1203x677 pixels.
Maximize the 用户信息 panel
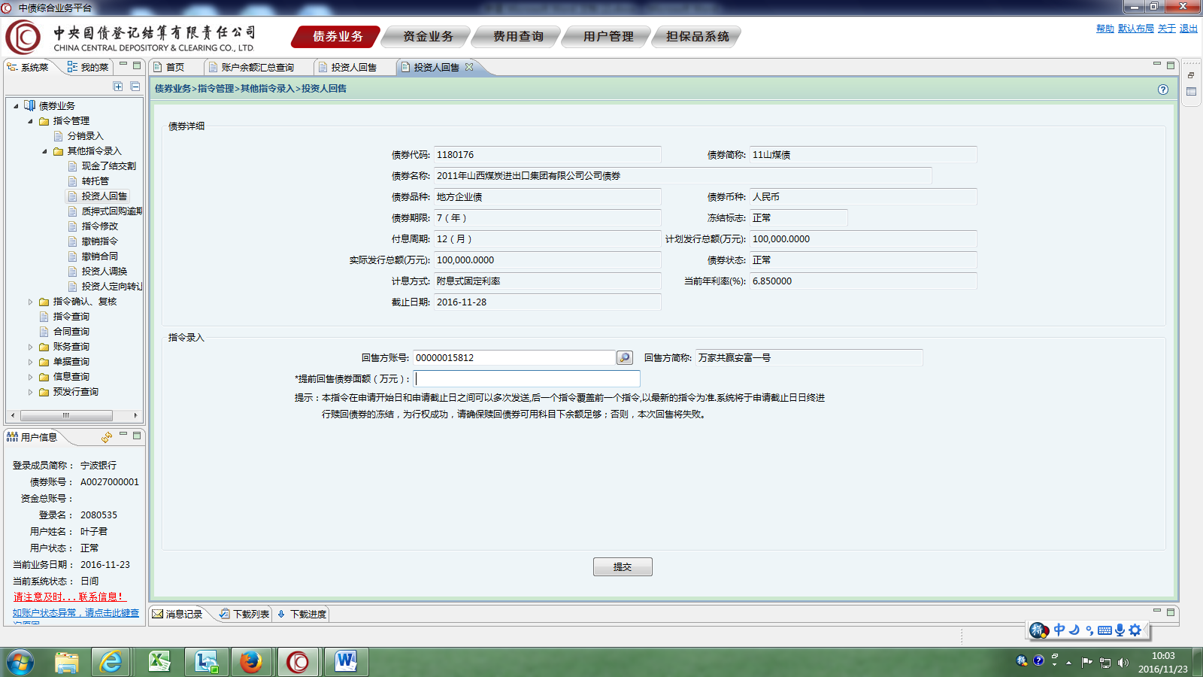tap(137, 435)
